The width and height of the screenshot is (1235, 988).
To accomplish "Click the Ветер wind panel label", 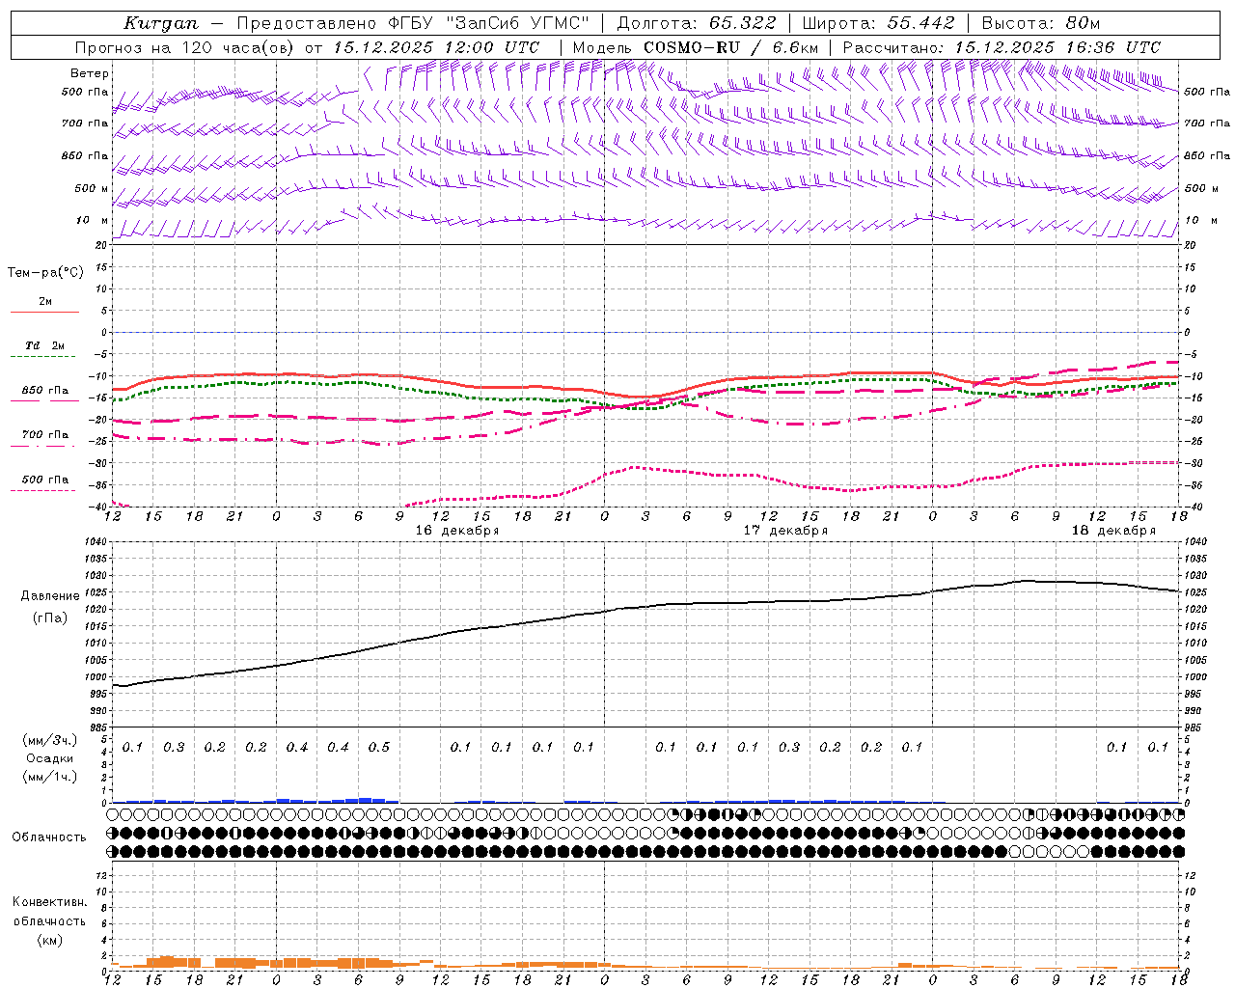I will [x=90, y=73].
